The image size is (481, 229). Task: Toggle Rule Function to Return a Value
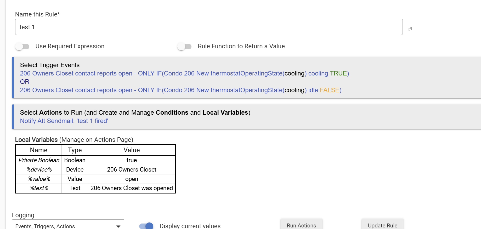click(184, 46)
